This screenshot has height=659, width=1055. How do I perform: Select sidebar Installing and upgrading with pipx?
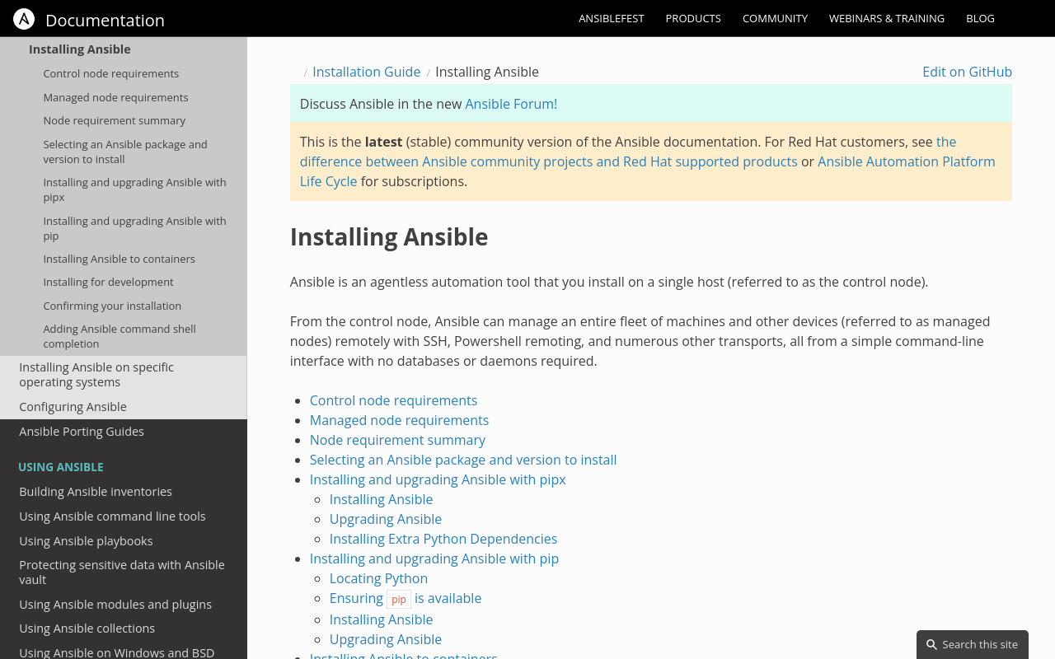(134, 189)
